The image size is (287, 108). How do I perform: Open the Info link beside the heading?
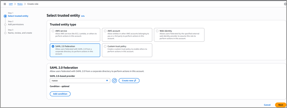pyautogui.click(x=83, y=16)
